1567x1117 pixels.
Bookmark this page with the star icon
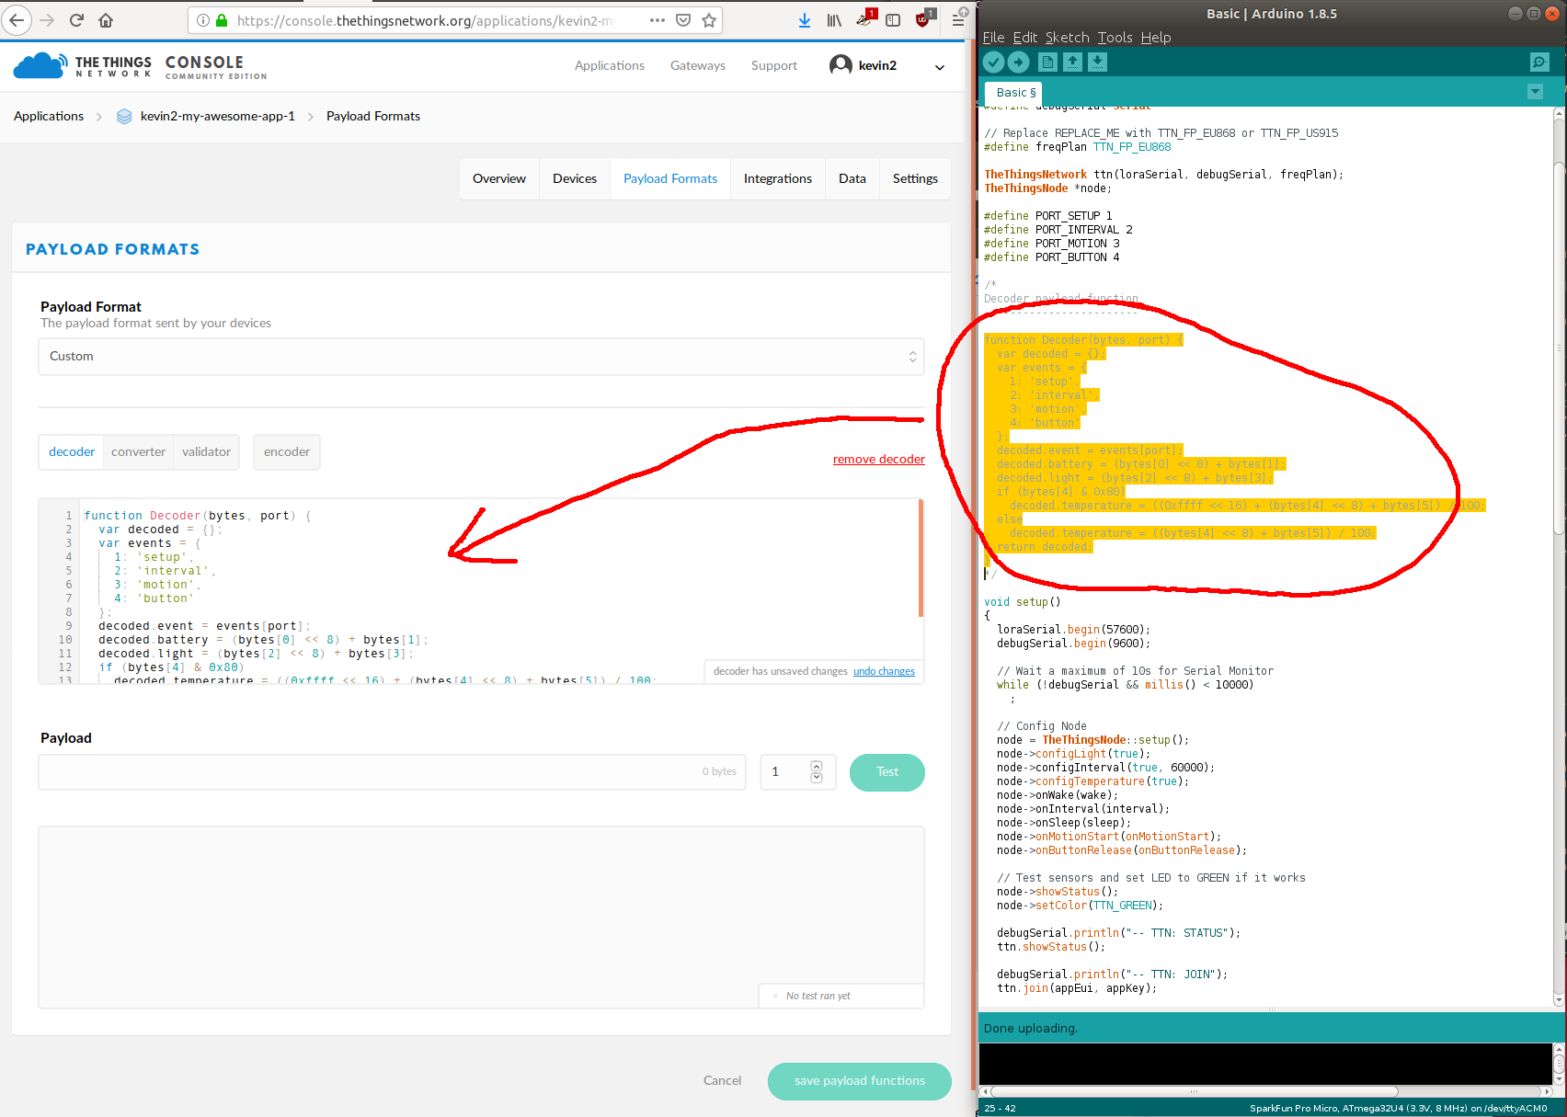click(709, 20)
